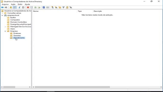Go up one level with folder icon

coord(11,7)
